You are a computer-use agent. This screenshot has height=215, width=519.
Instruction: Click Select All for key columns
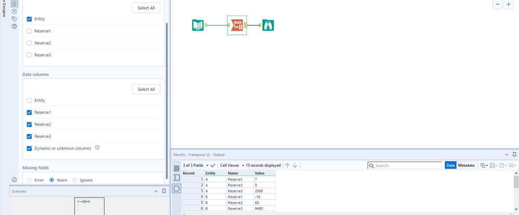147,8
